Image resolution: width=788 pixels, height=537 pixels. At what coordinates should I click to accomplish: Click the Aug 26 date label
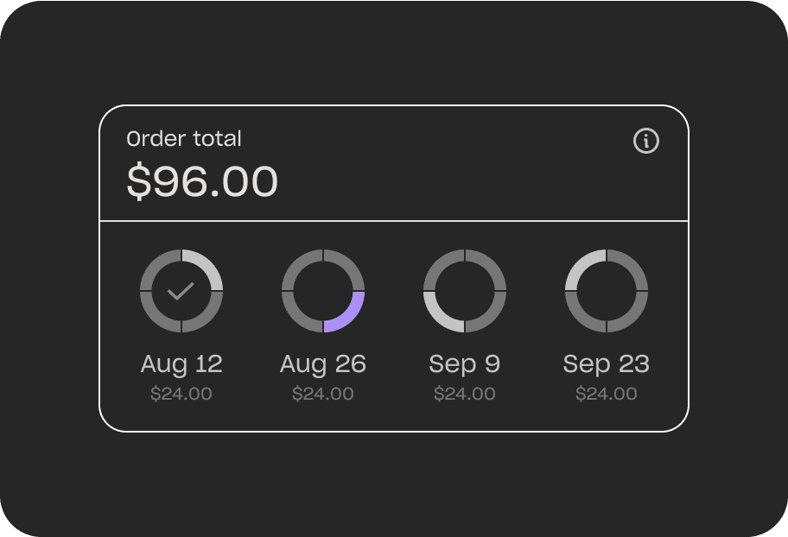(323, 364)
